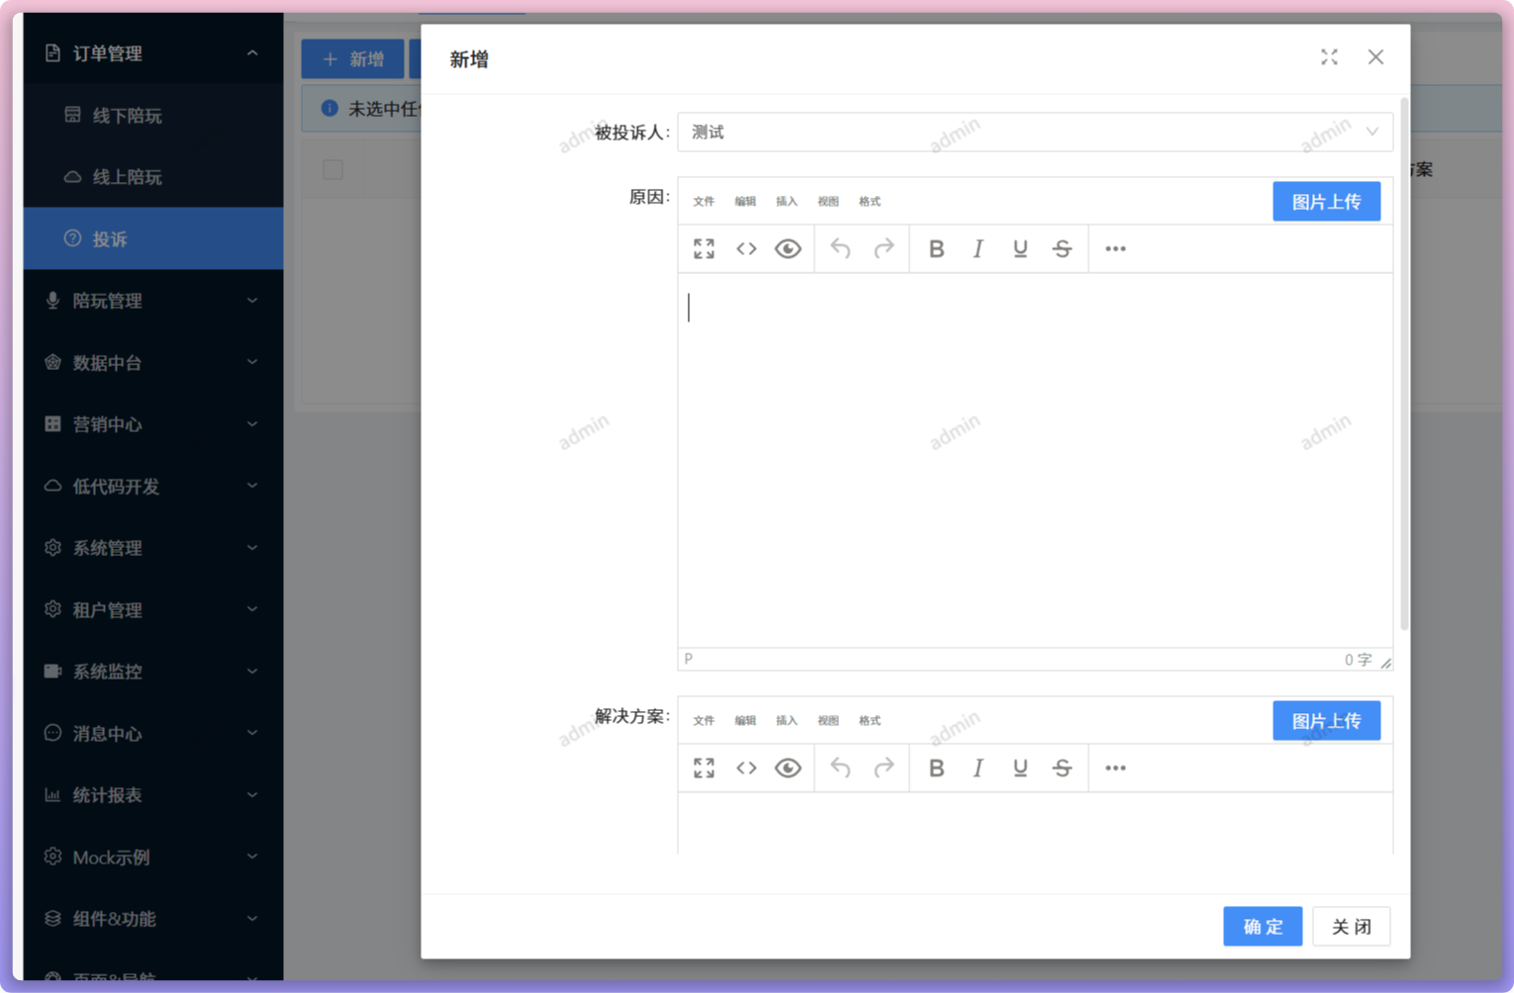Apply strikethrough in the reason editor
Viewport: 1514px width, 993px height.
click(1062, 248)
